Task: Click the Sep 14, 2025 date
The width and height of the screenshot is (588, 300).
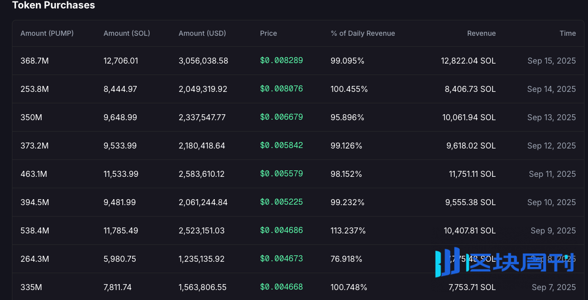Action: click(x=551, y=89)
